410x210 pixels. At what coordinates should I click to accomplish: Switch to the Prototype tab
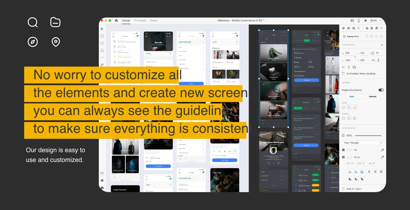click(x=140, y=21)
